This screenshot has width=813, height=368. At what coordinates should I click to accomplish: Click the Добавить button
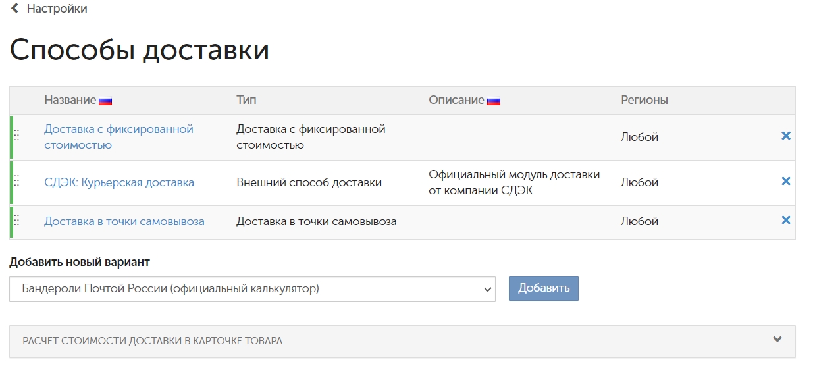pyautogui.click(x=544, y=288)
